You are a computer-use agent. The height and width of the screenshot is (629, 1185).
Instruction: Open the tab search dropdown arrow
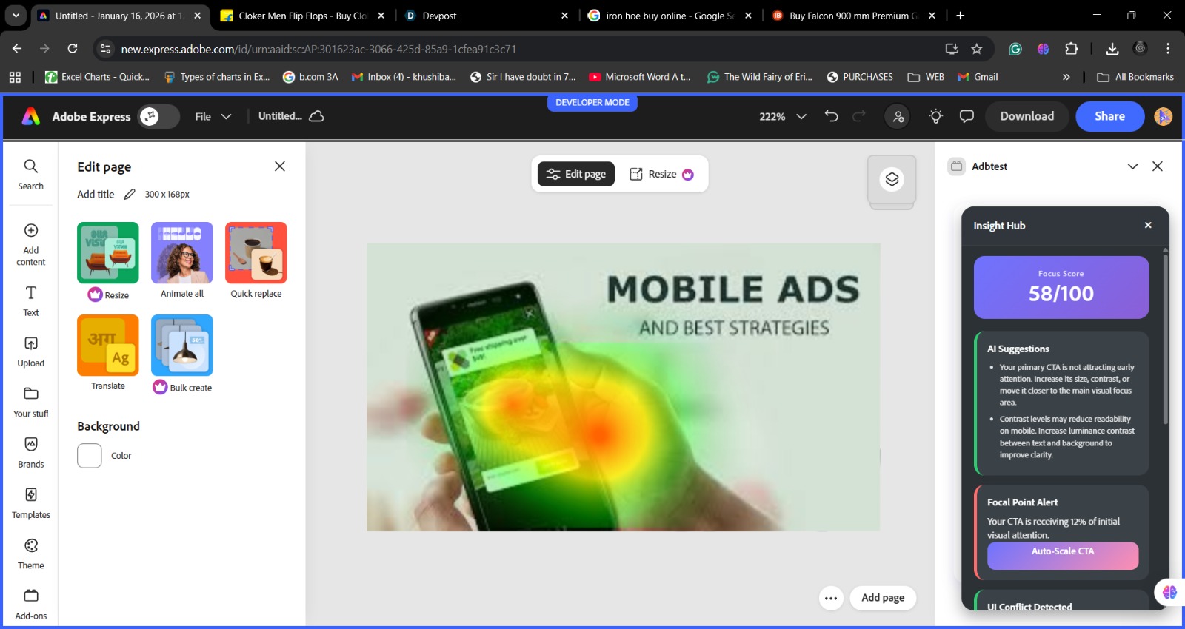[16, 16]
